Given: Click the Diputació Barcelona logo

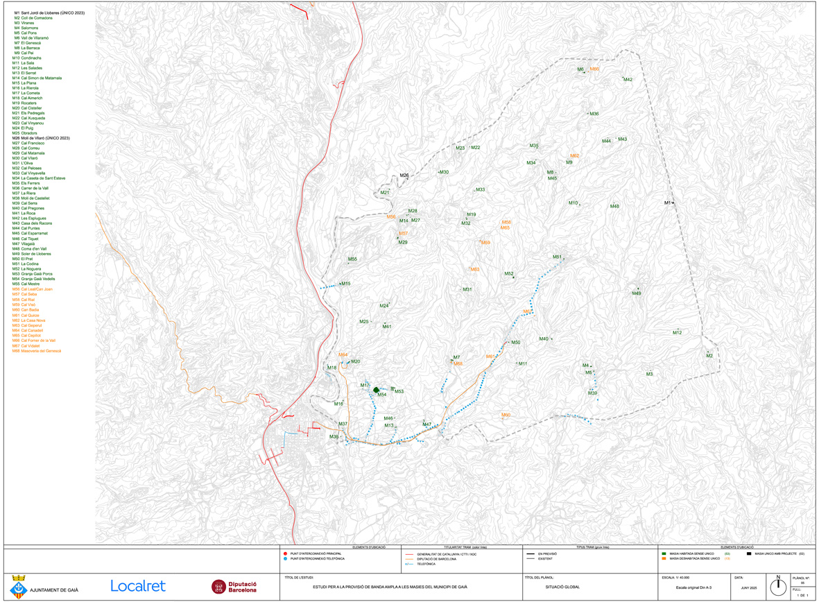Looking at the screenshot, I should tap(234, 587).
